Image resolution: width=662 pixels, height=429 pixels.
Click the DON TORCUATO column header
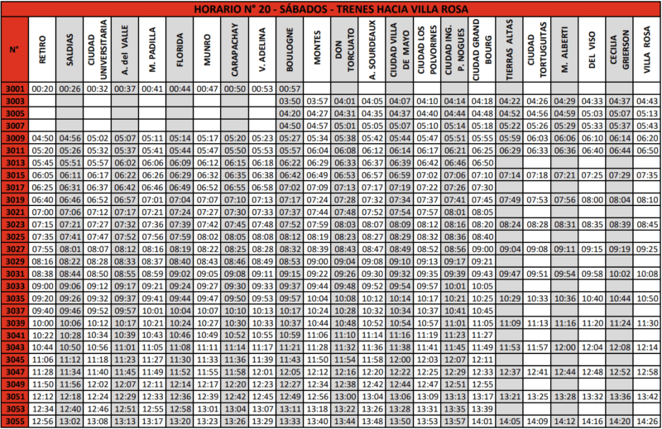point(344,50)
